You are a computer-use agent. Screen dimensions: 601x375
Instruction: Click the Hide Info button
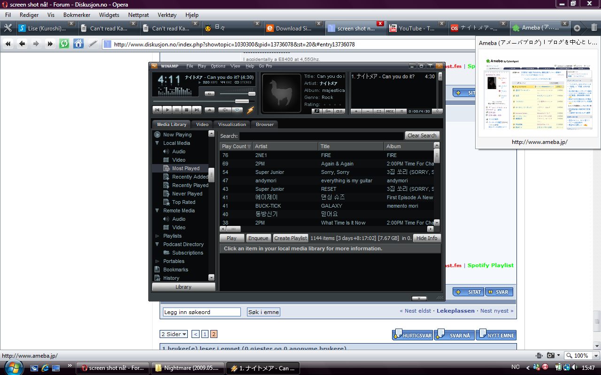pyautogui.click(x=427, y=238)
